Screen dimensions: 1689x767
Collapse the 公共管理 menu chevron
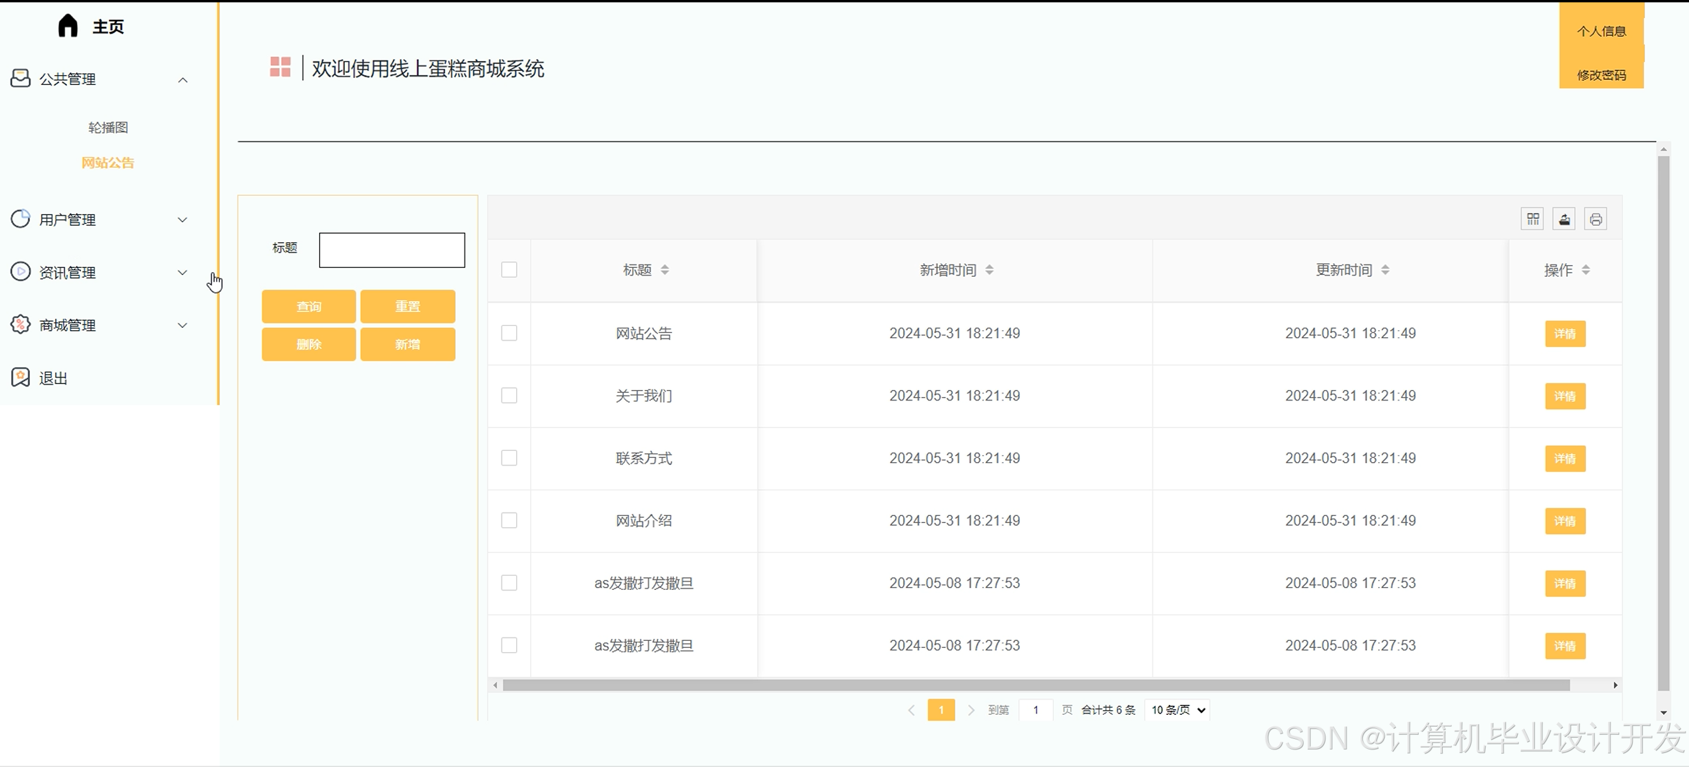183,80
